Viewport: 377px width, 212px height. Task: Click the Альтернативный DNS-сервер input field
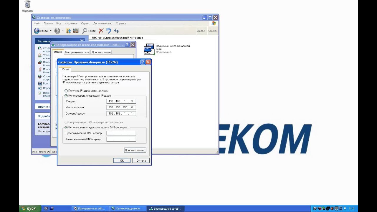[x=121, y=139]
